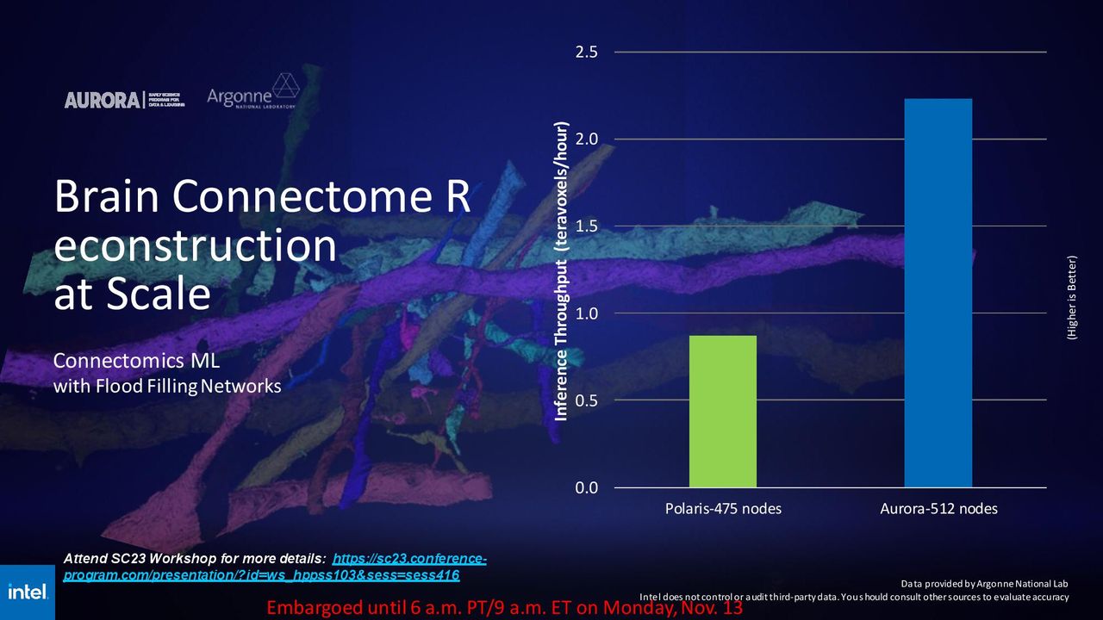The image size is (1103, 620).
Task: Click the "Polaris-475 nodes" axis label
Action: pyautogui.click(x=723, y=509)
